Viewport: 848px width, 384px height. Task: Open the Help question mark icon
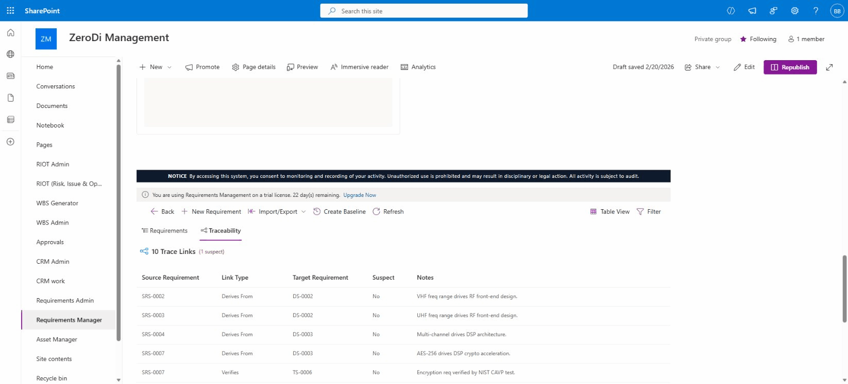coord(816,11)
